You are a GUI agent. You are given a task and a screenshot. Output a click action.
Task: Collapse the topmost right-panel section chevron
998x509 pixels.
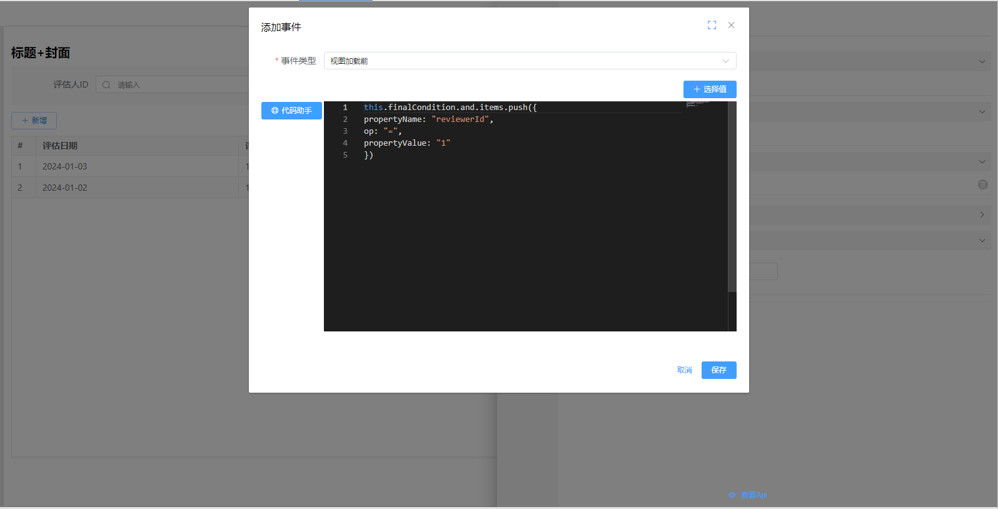tap(982, 61)
